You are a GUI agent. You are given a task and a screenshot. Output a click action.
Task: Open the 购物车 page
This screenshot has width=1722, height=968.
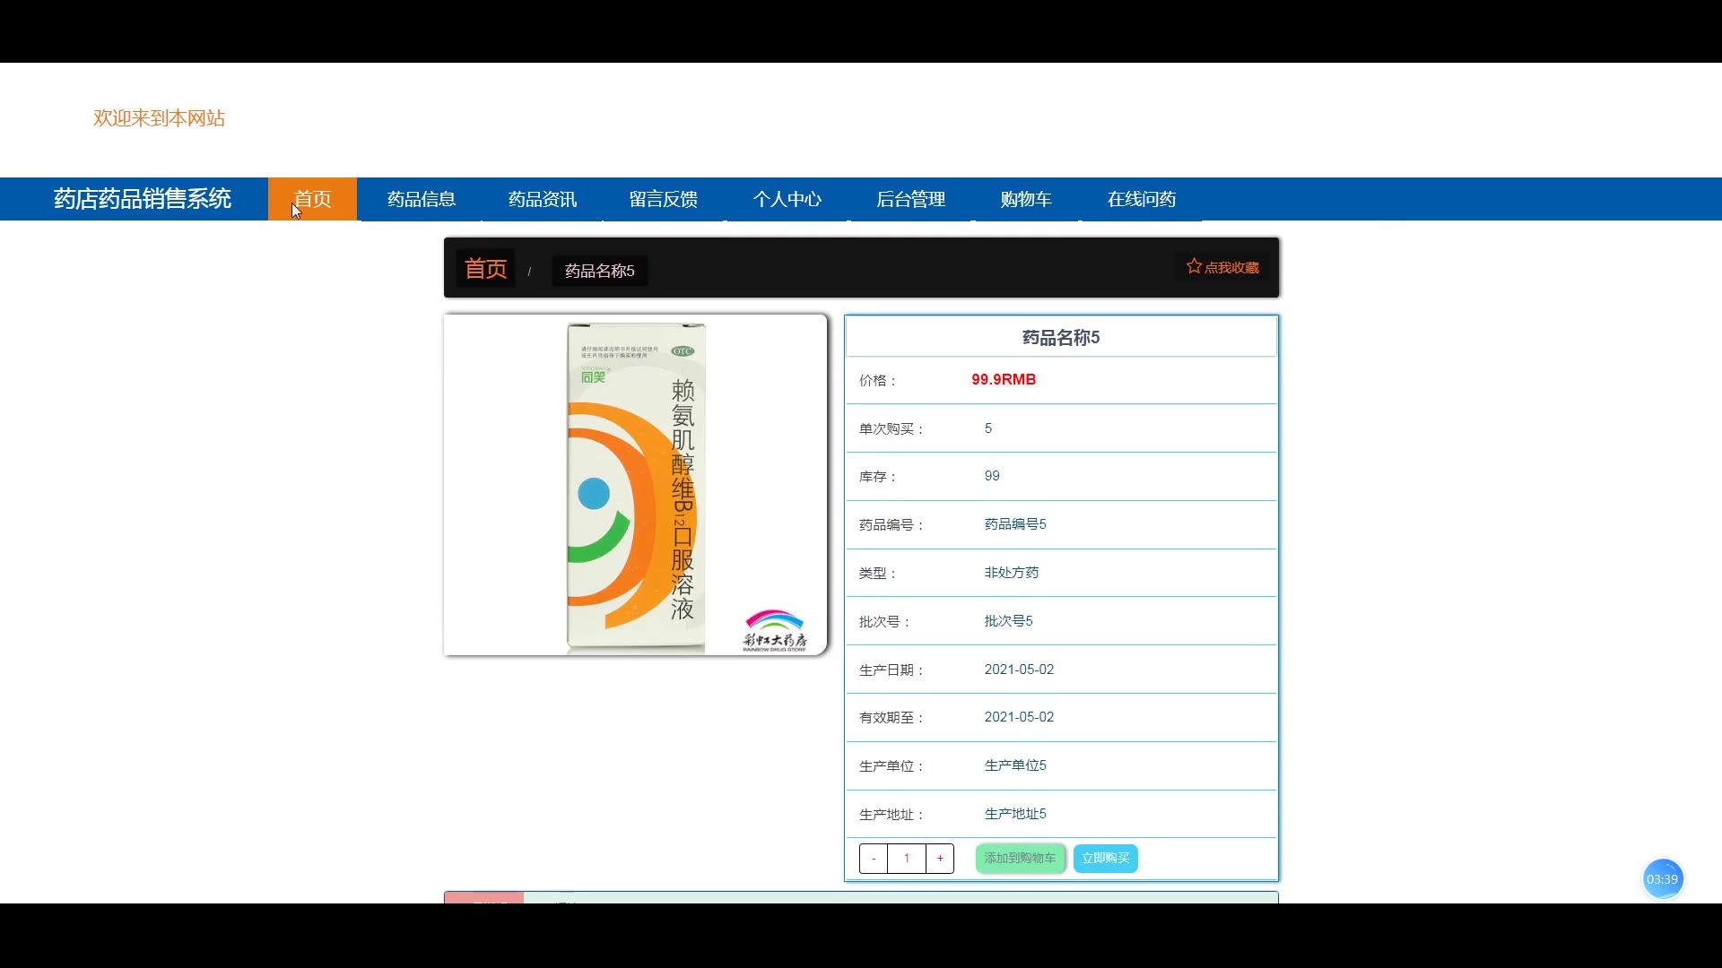[x=1026, y=199]
